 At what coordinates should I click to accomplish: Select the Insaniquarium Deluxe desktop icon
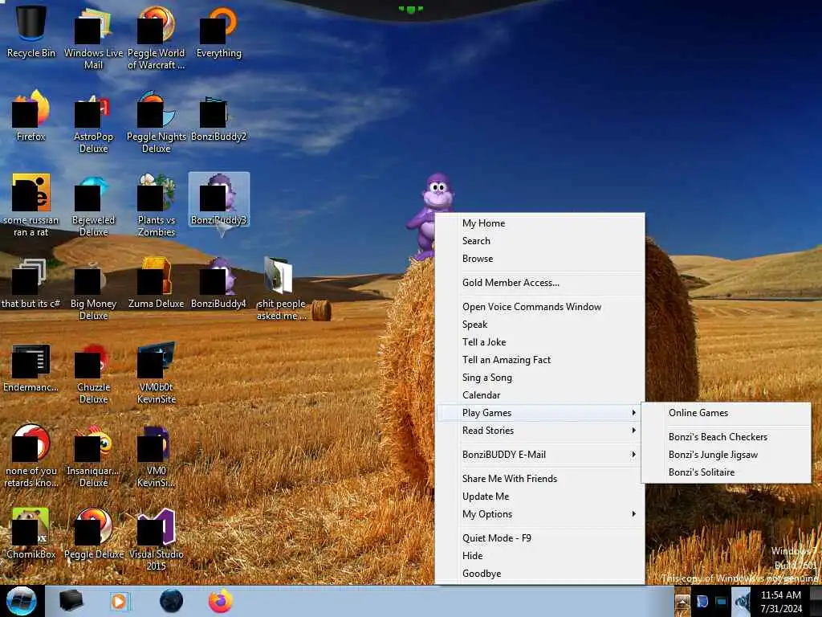93,456
